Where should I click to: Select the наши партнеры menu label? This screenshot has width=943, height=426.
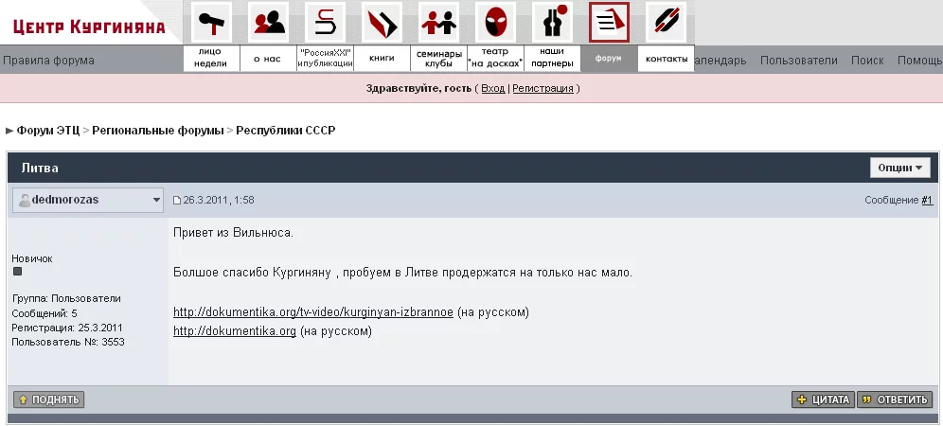(552, 59)
